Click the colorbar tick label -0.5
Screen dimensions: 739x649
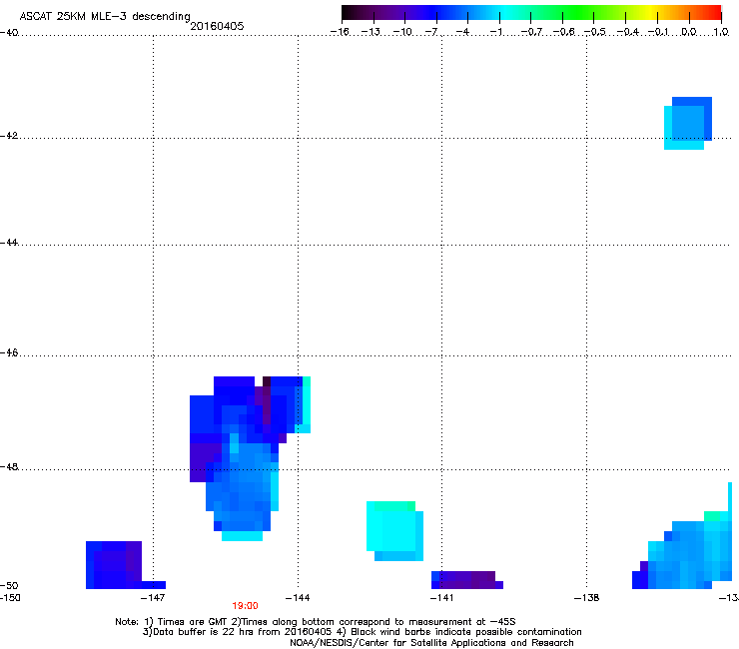click(595, 32)
